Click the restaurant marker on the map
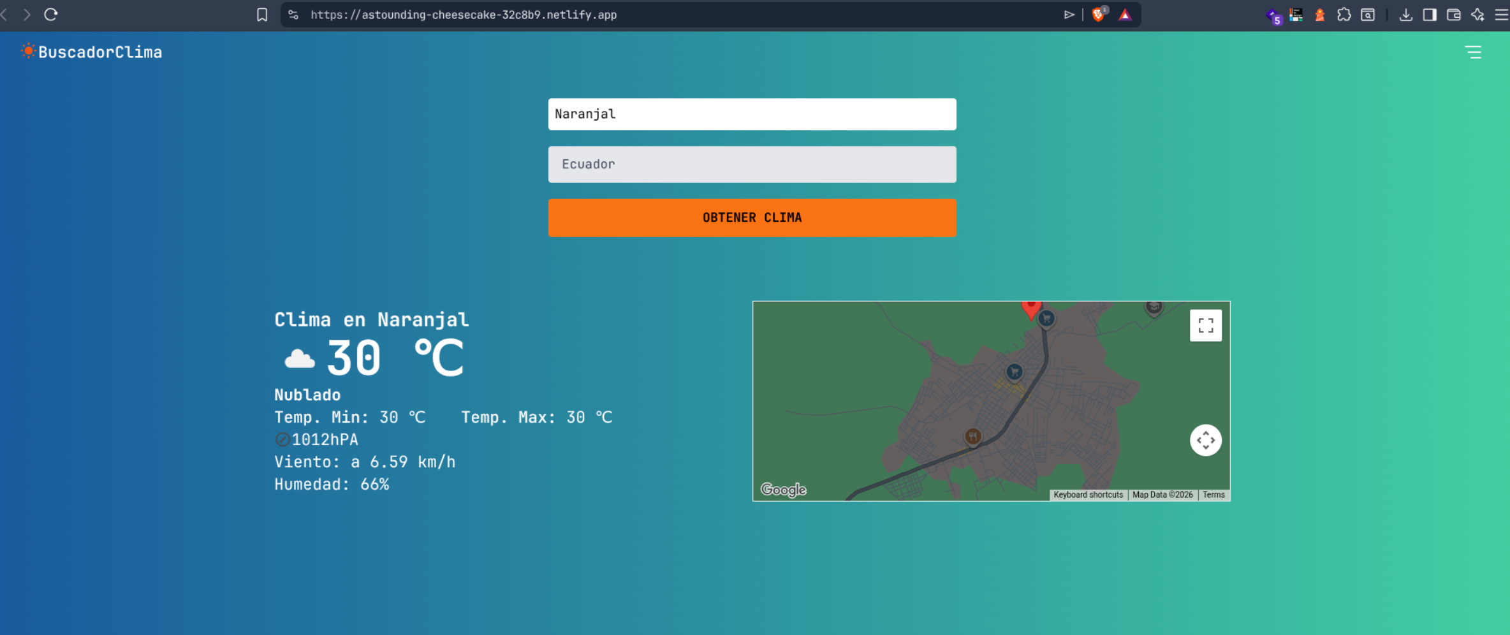 972,437
